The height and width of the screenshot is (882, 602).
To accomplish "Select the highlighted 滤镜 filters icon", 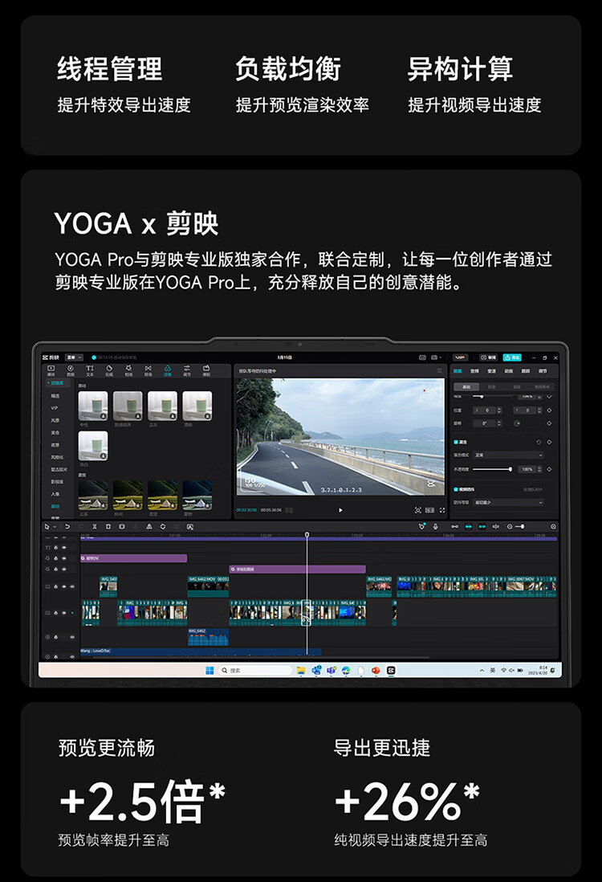I will pyautogui.click(x=168, y=370).
